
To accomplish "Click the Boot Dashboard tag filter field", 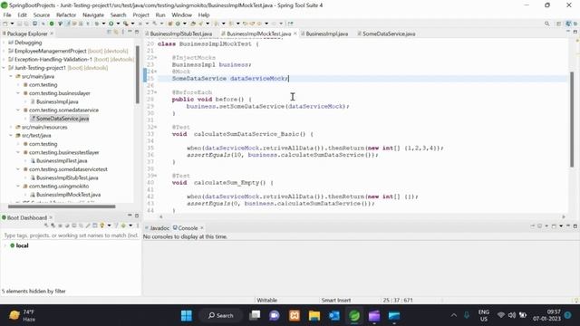I will click(71, 235).
